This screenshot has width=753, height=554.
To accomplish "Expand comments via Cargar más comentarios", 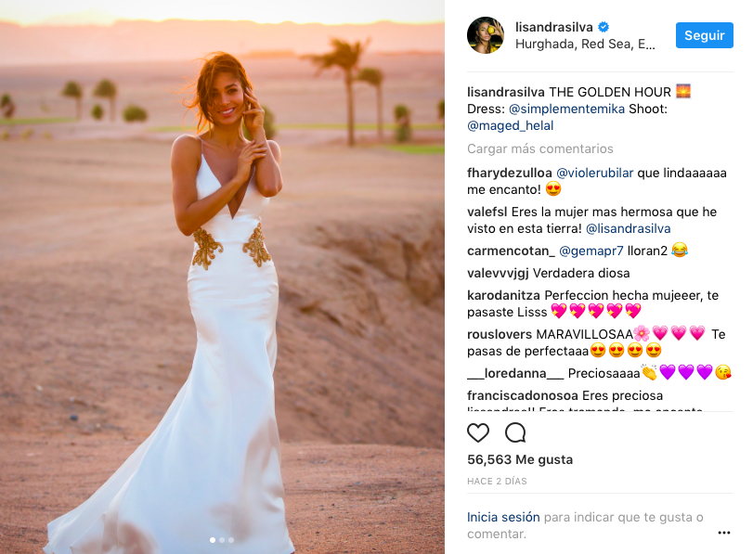I will coord(539,148).
